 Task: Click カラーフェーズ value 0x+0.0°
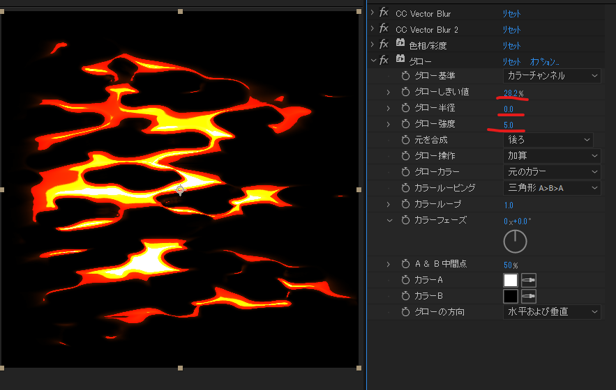(x=517, y=221)
